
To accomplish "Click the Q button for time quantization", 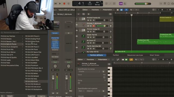I will click(x=103, y=71).
